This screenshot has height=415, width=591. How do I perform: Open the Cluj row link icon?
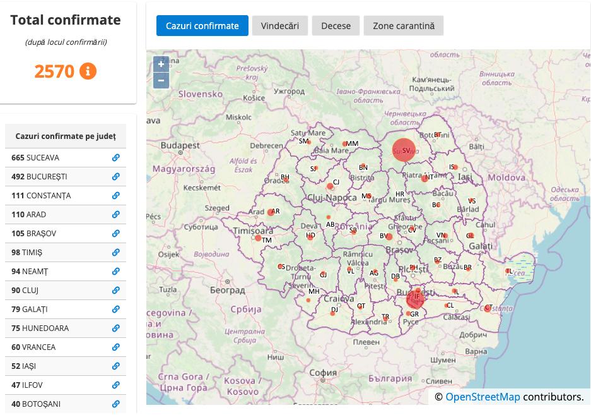pos(116,291)
